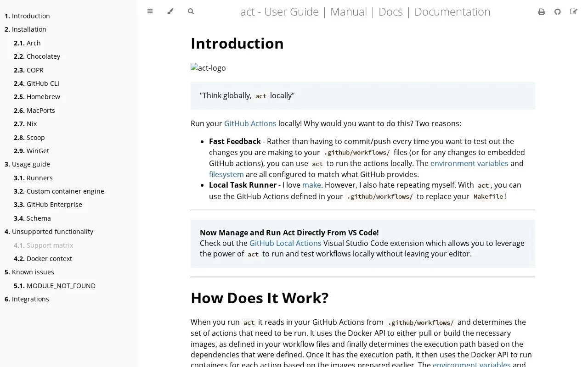Select GitHub Enterprise in sidebar

pos(48,205)
